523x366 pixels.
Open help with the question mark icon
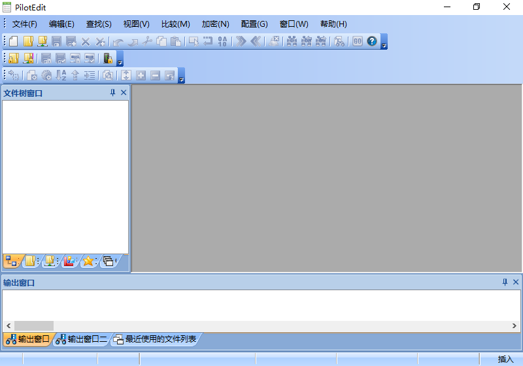coord(371,41)
